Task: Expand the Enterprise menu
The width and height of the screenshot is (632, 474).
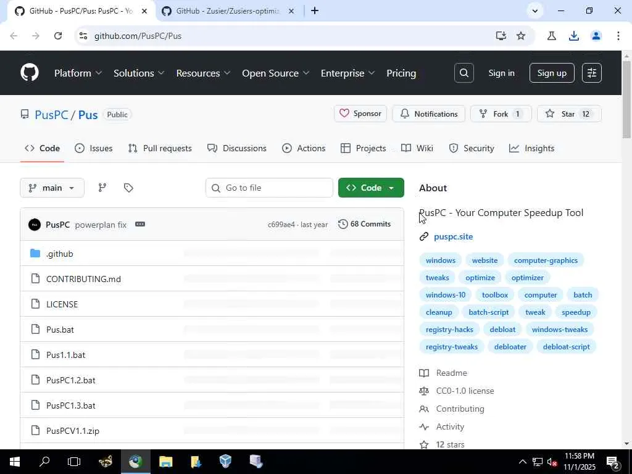Action: tap(348, 73)
